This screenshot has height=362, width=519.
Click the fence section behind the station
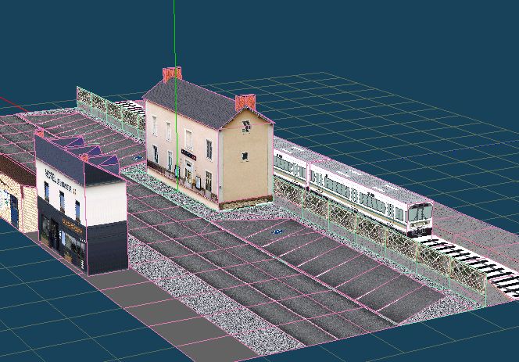click(109, 109)
